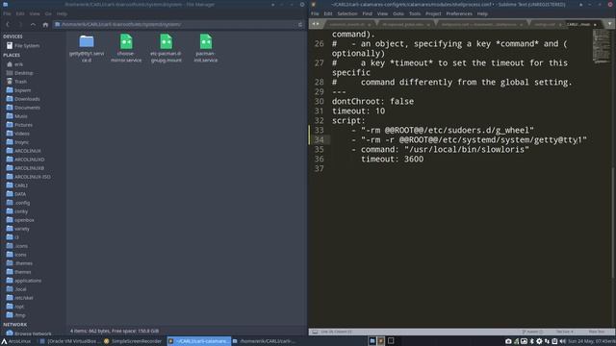Image resolution: width=616 pixels, height=346 pixels.
Task: Open Sublime Text Find menu
Action: (x=367, y=13)
